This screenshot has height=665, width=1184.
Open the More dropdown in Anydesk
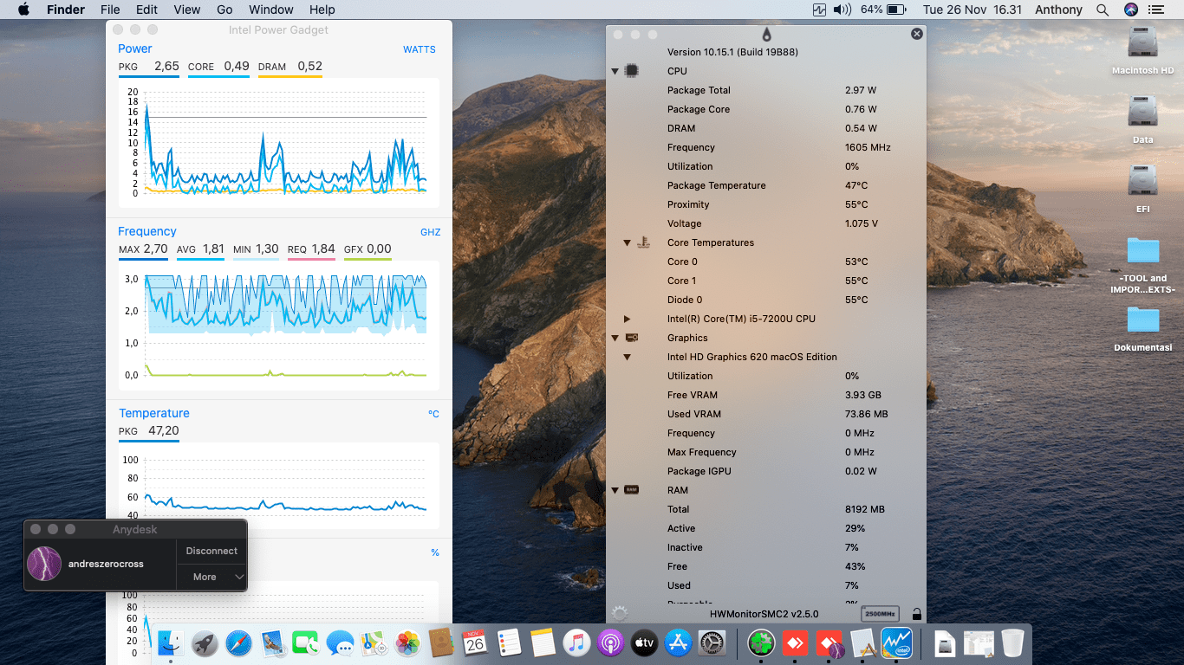click(211, 577)
